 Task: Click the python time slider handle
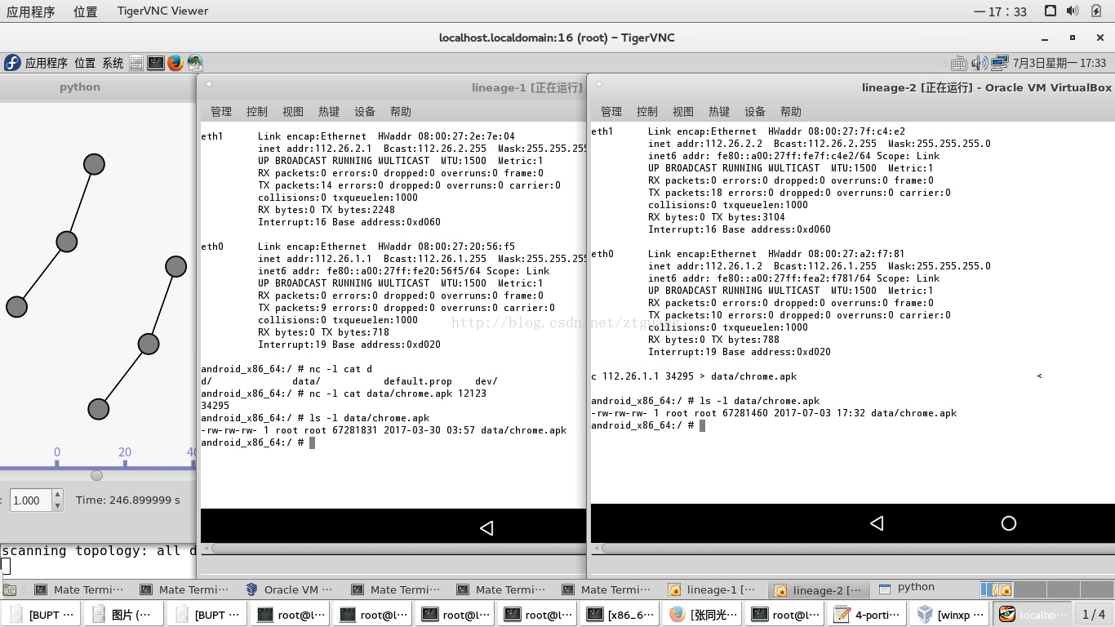[96, 475]
